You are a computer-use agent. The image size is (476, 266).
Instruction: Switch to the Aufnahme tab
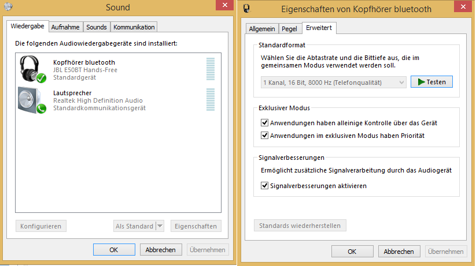point(65,27)
